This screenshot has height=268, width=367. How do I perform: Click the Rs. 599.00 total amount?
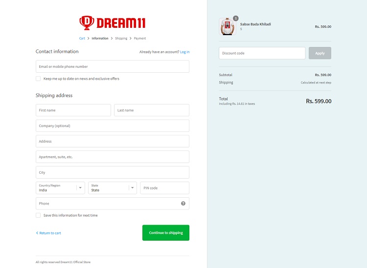coord(319,101)
